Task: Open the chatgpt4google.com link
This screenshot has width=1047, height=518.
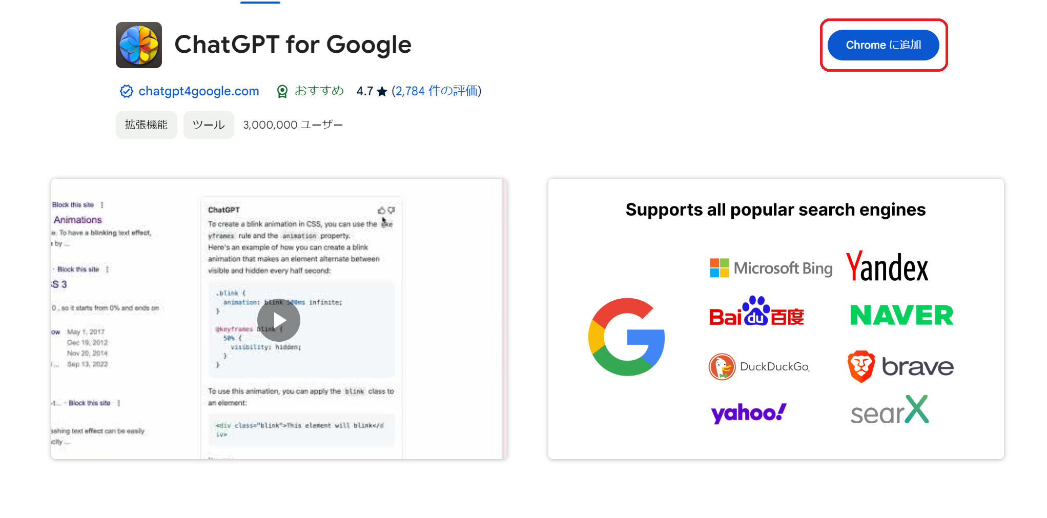Action: pos(199,91)
